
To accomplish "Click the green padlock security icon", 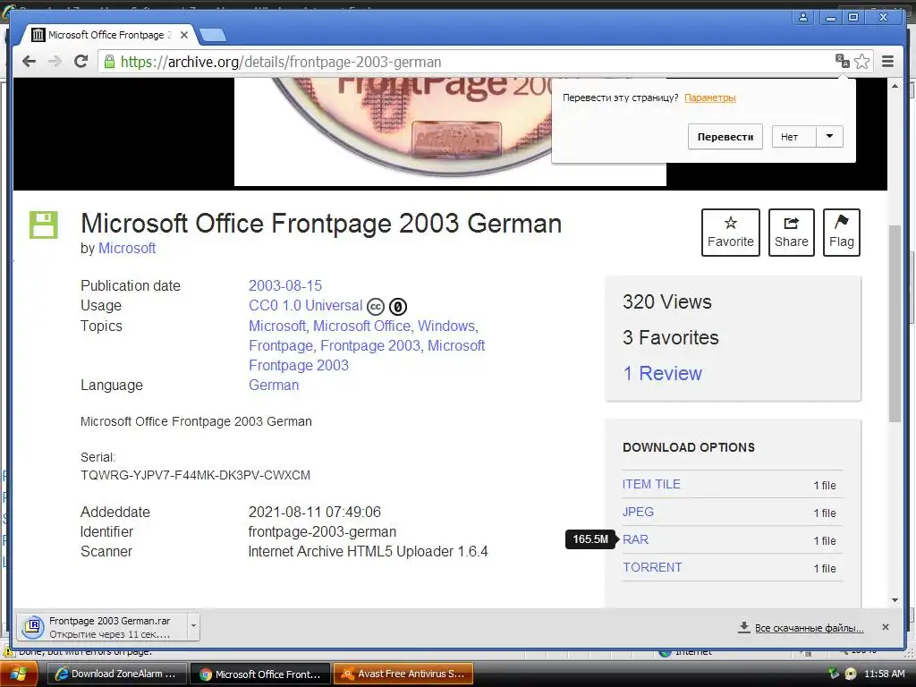I will [x=109, y=62].
